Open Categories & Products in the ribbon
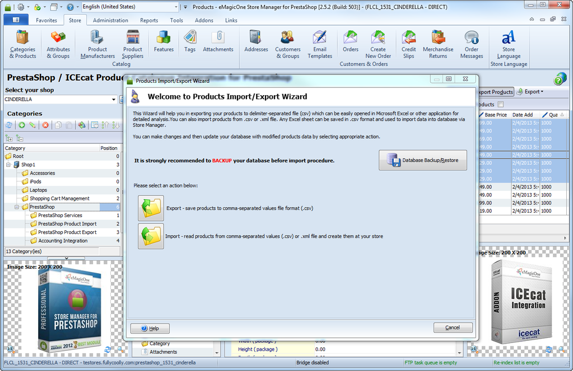 (x=22, y=44)
